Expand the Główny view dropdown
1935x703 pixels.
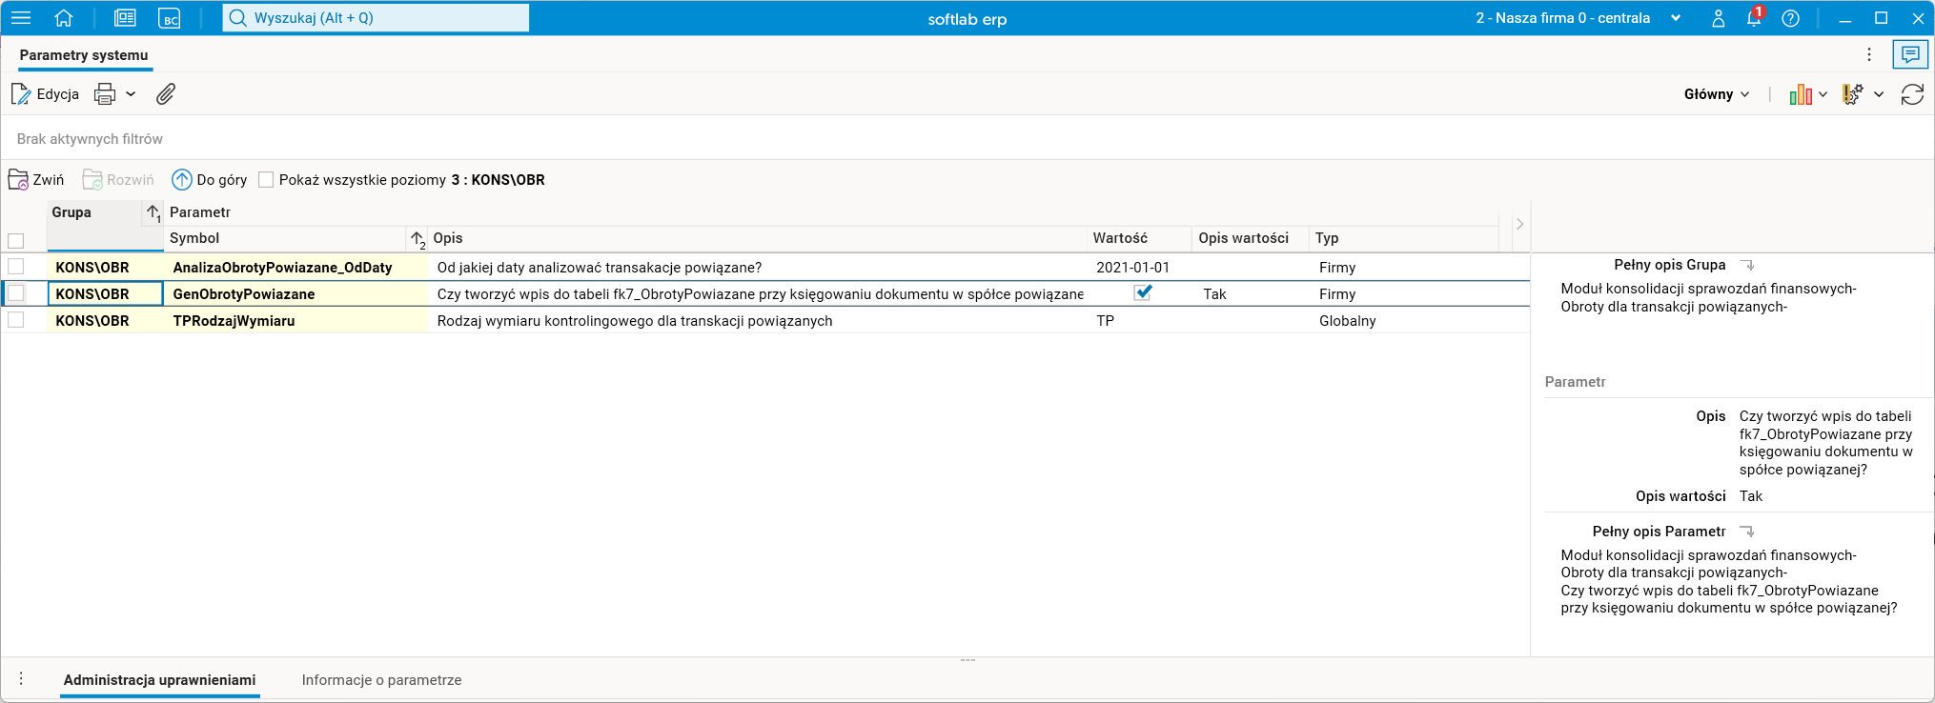click(1717, 94)
